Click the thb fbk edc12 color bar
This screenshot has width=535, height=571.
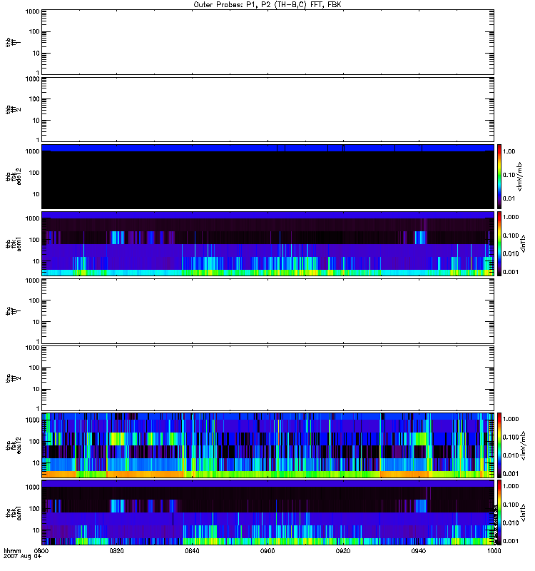click(x=499, y=176)
